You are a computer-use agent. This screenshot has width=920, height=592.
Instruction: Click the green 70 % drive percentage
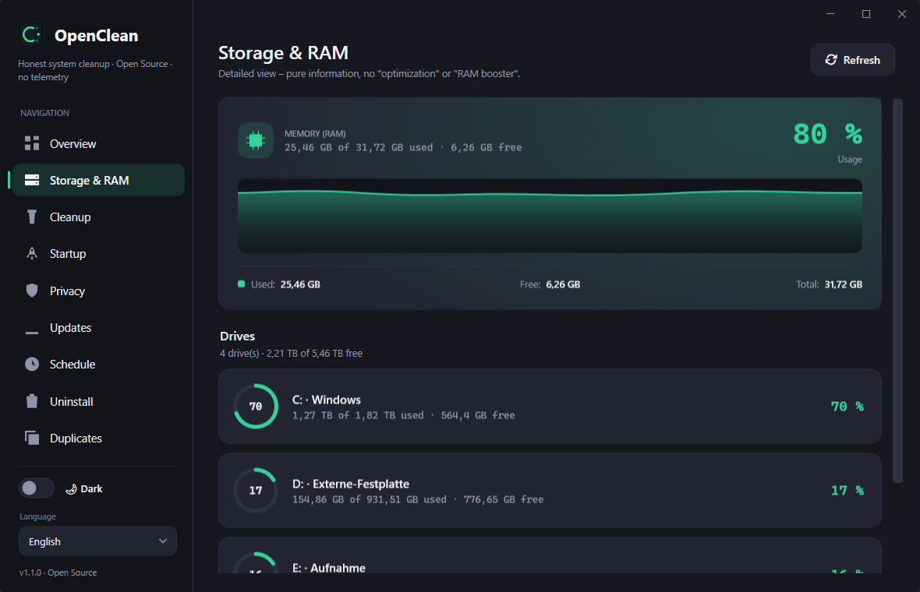(847, 406)
